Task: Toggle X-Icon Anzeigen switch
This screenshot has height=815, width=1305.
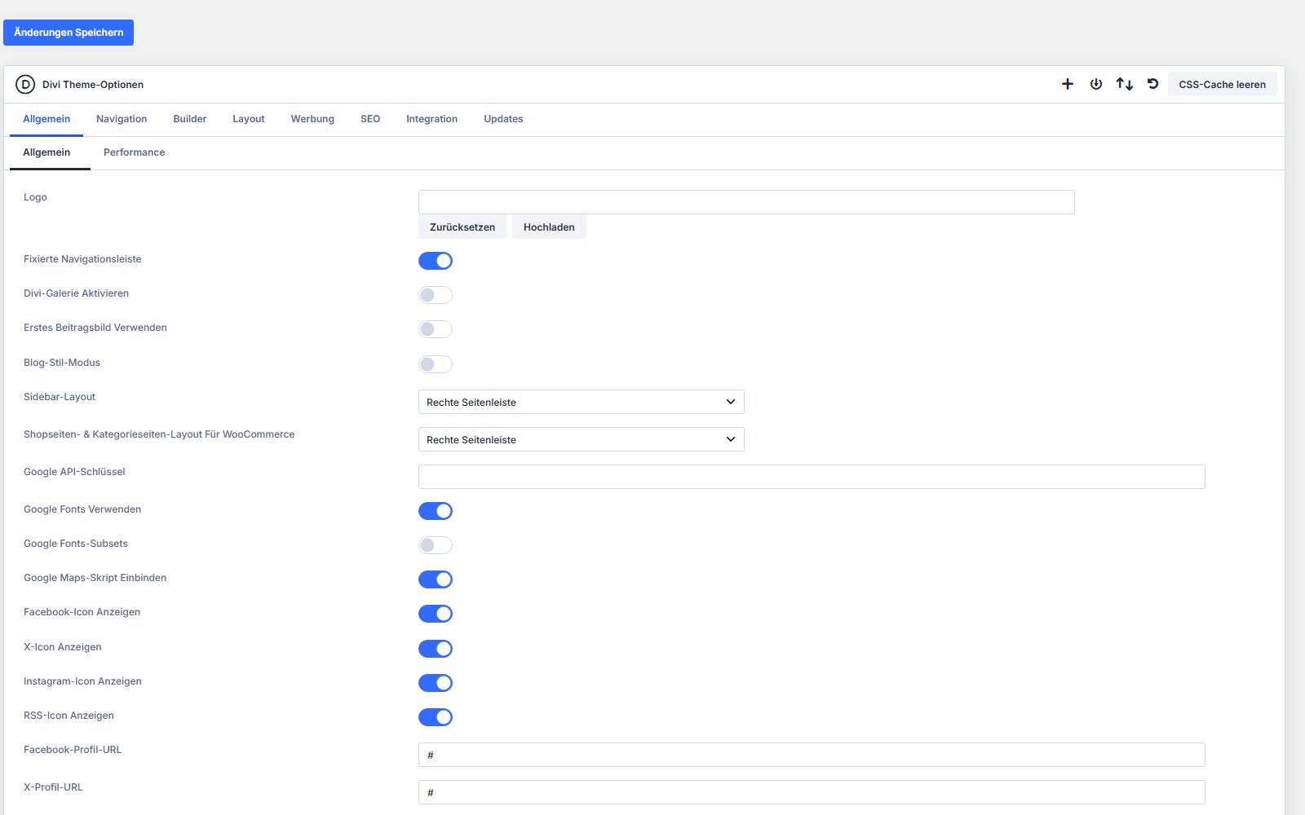Action: tap(436, 649)
